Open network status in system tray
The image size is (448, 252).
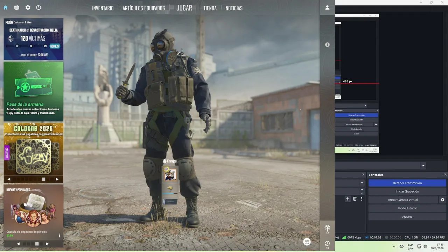click(x=419, y=246)
